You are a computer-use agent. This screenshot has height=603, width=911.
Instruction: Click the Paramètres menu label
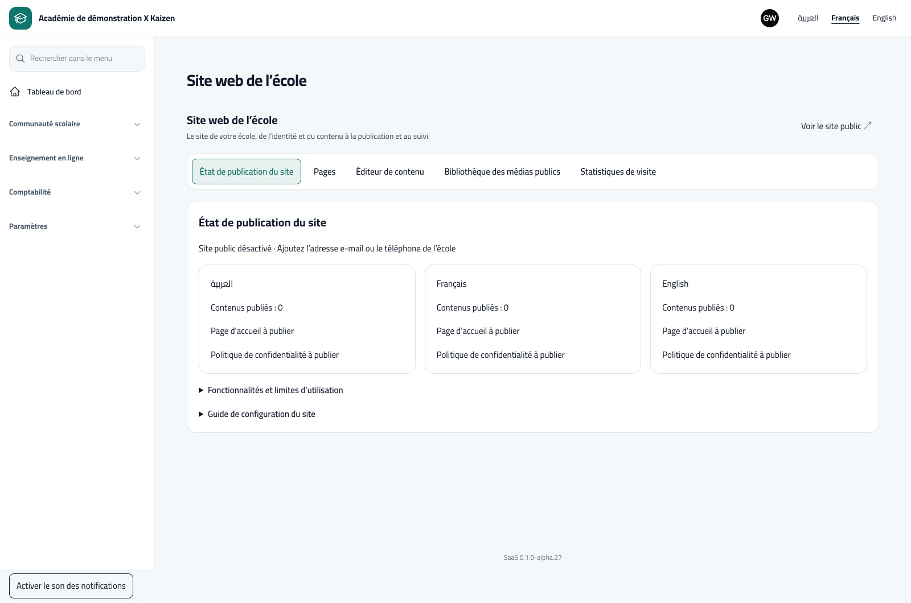[x=28, y=226]
